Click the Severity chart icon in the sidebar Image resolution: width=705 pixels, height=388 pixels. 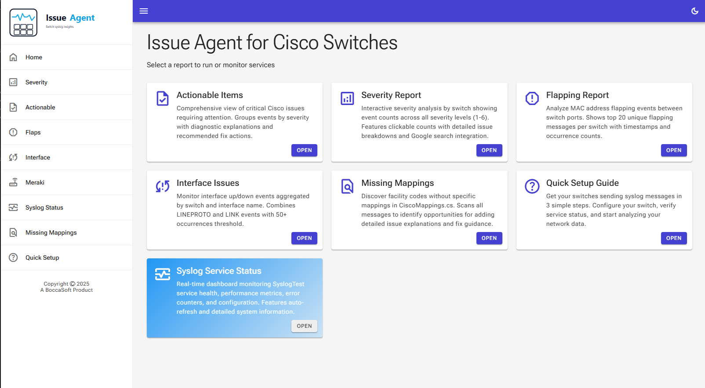pyautogui.click(x=13, y=82)
